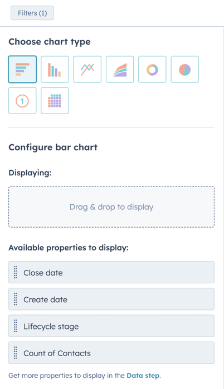Screen dimensions: 224x389
Task: Select the donut chart type
Action: tap(152, 69)
